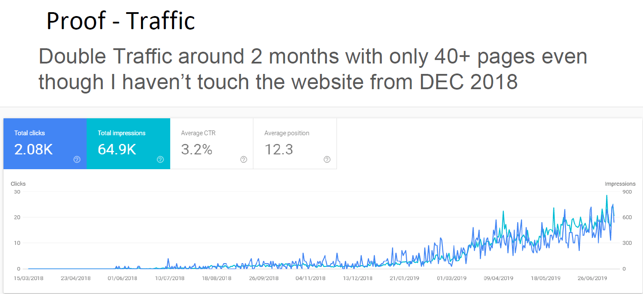Click help icon on Average position card

tap(327, 160)
